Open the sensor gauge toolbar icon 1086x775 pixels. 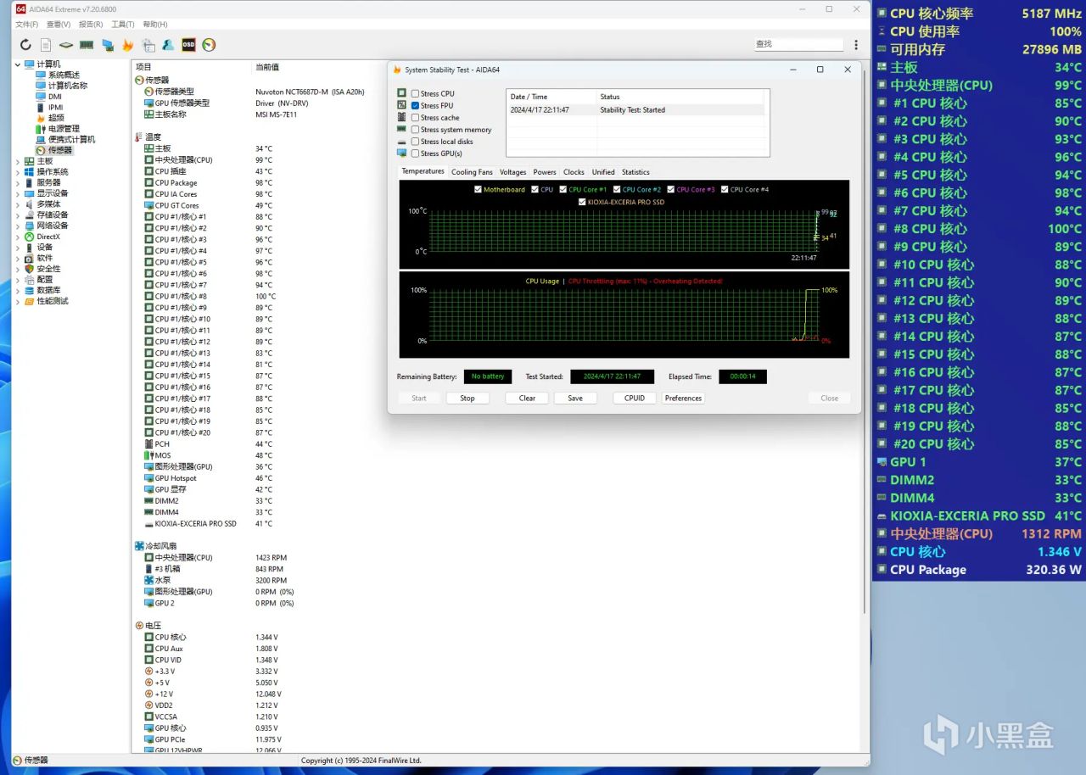tap(209, 45)
